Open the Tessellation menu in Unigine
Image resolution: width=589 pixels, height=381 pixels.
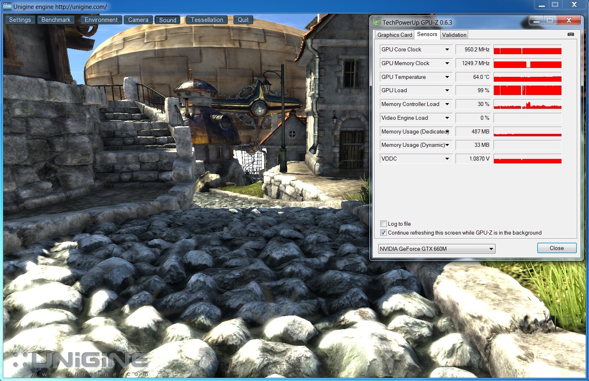pos(207,20)
